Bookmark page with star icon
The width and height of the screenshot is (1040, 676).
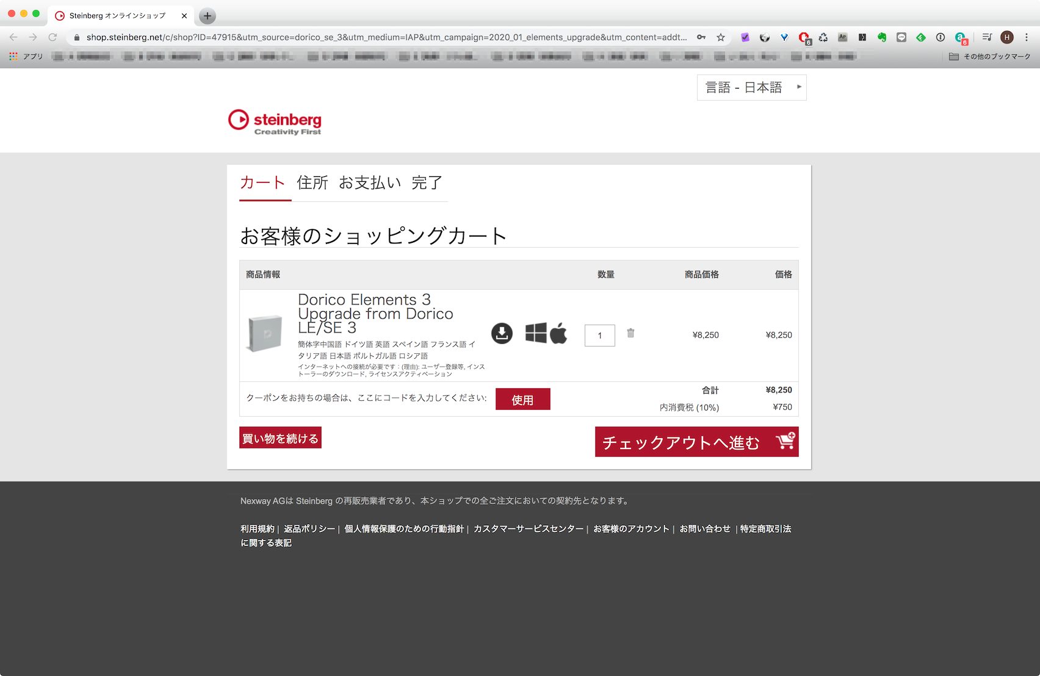click(721, 37)
